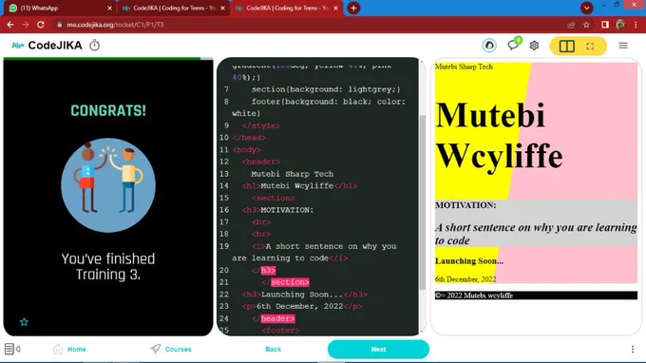Open the hamburger menu

coord(623,46)
